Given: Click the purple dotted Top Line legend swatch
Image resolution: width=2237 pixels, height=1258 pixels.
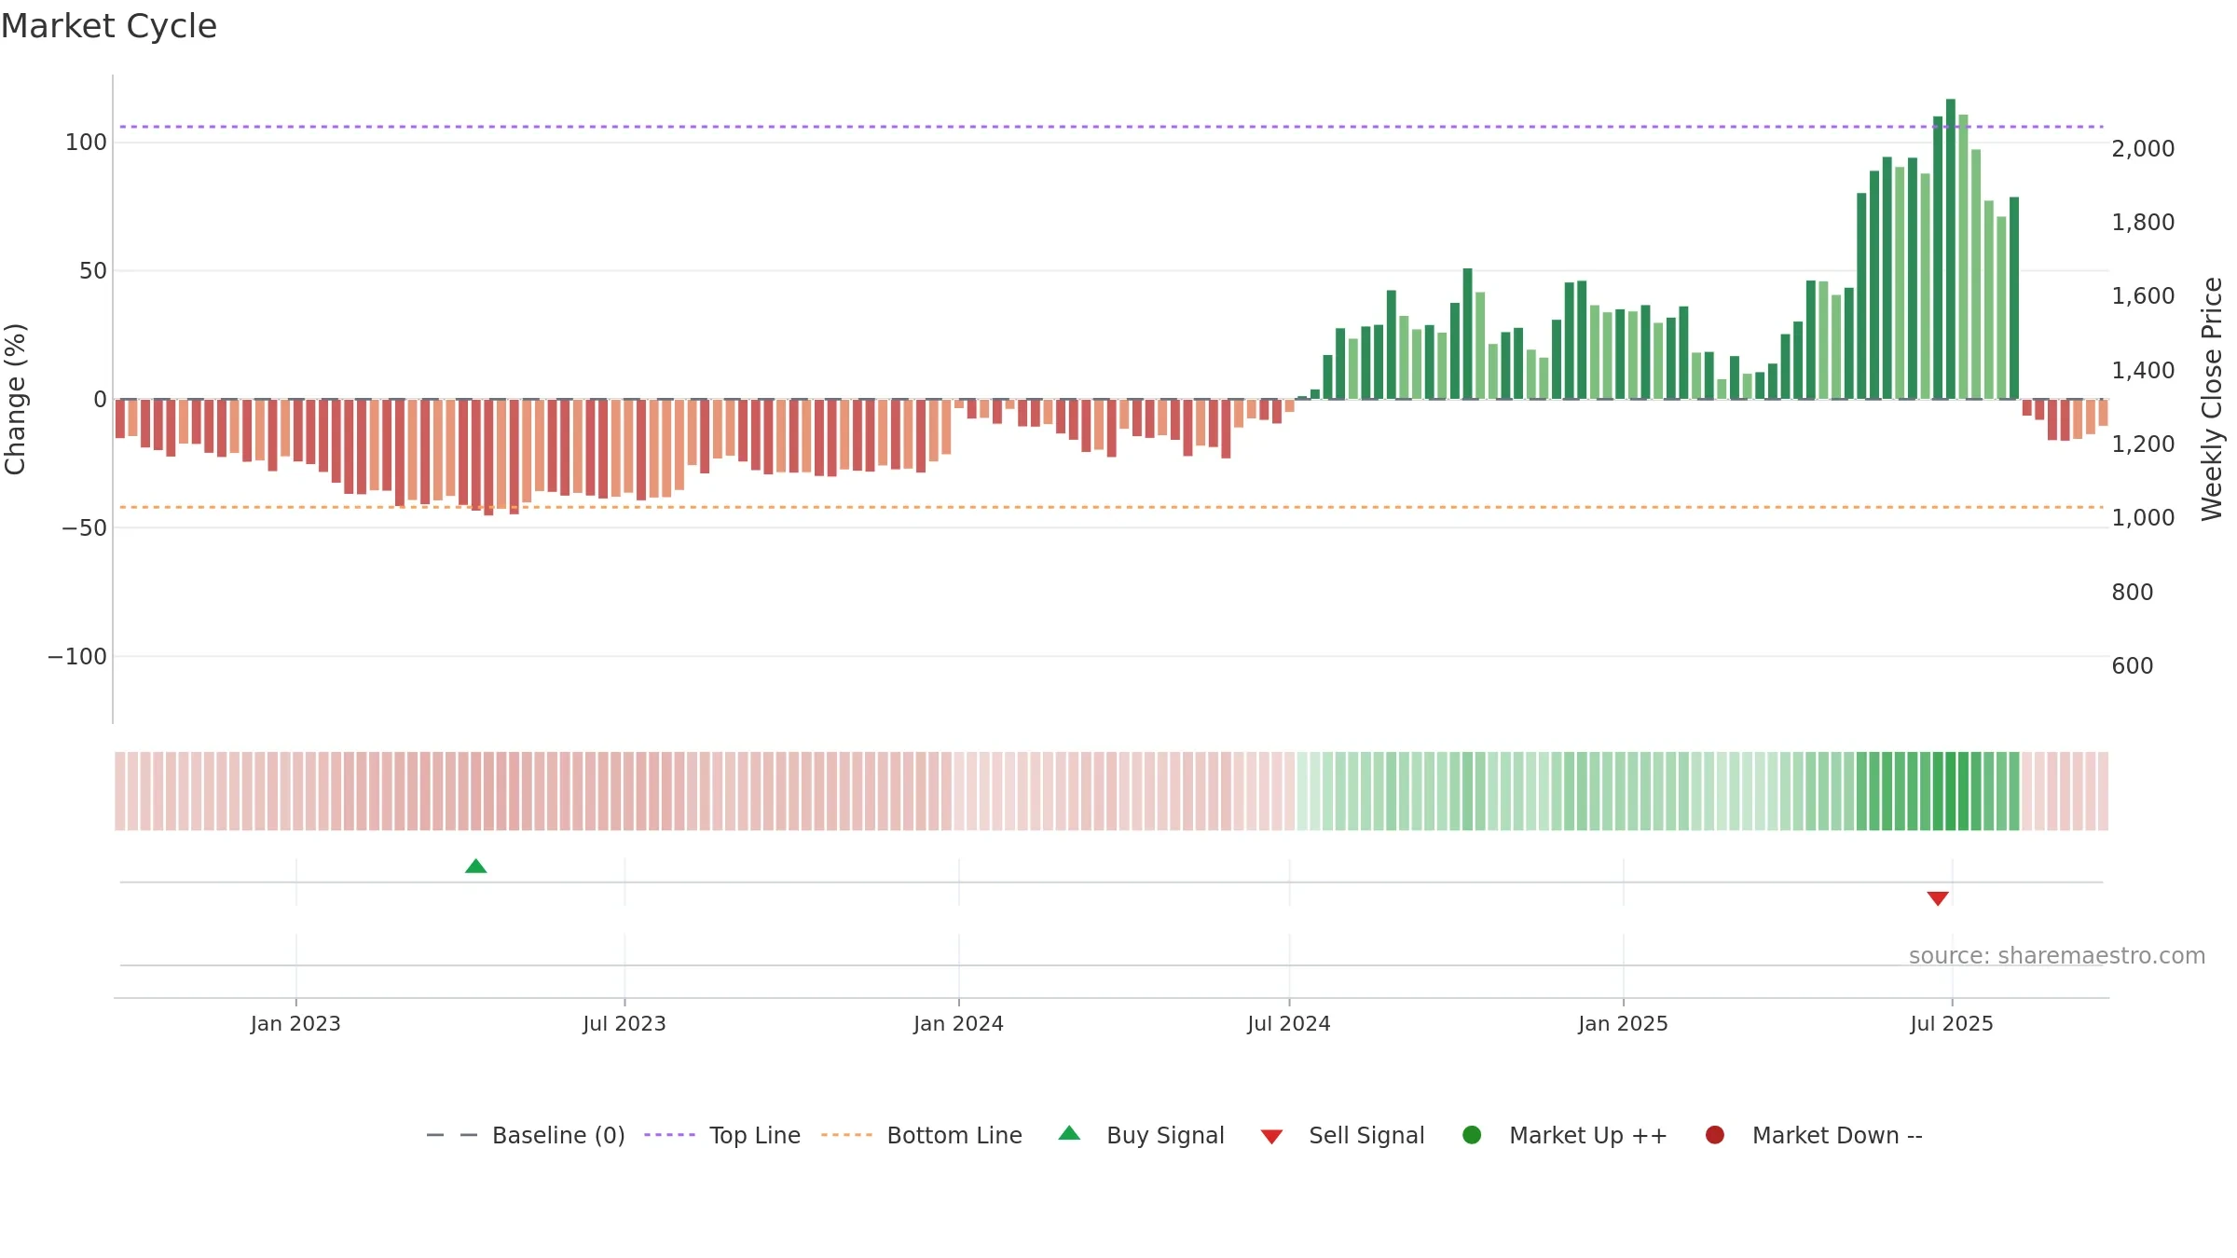Looking at the screenshot, I should (669, 1135).
